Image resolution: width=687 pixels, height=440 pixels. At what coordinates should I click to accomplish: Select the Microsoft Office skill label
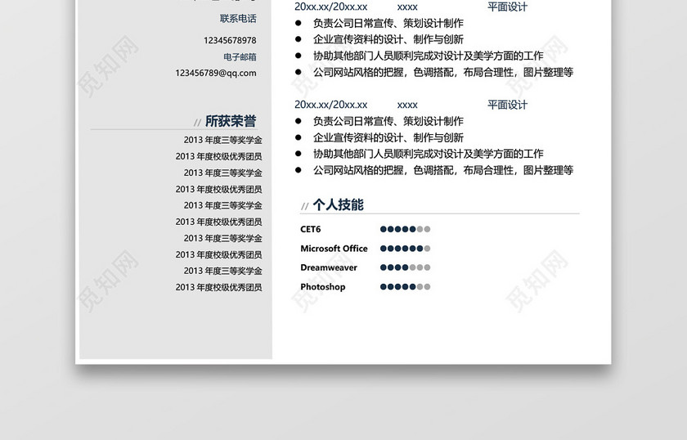[334, 249]
